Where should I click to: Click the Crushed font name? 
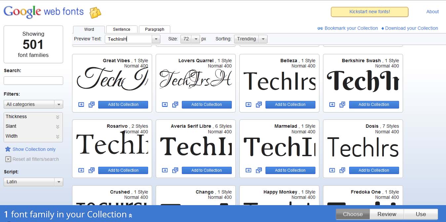120,192
